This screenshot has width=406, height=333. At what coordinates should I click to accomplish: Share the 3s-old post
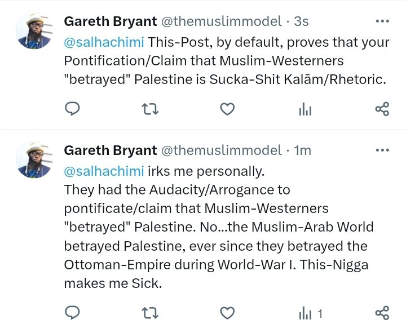coord(382,109)
